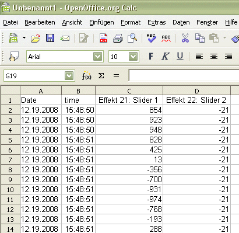Toggle underline (U) formatting
This screenshot has height=233, width=239.
(x=180, y=57)
